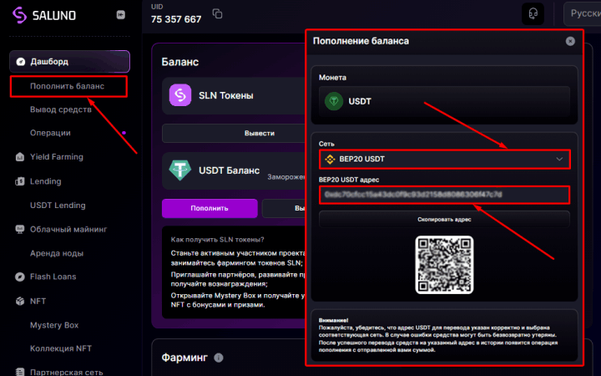Click the BEP20 USDT адрес label
The width and height of the screenshot is (601, 376).
click(349, 180)
